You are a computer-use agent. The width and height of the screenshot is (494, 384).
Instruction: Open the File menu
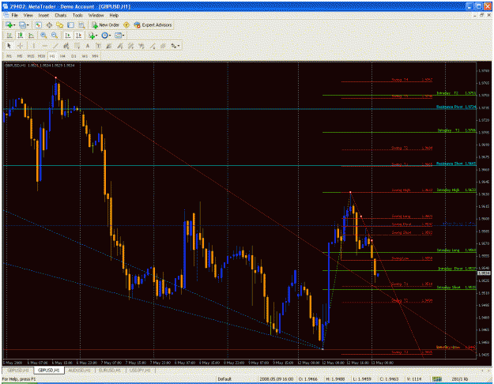pos(14,15)
